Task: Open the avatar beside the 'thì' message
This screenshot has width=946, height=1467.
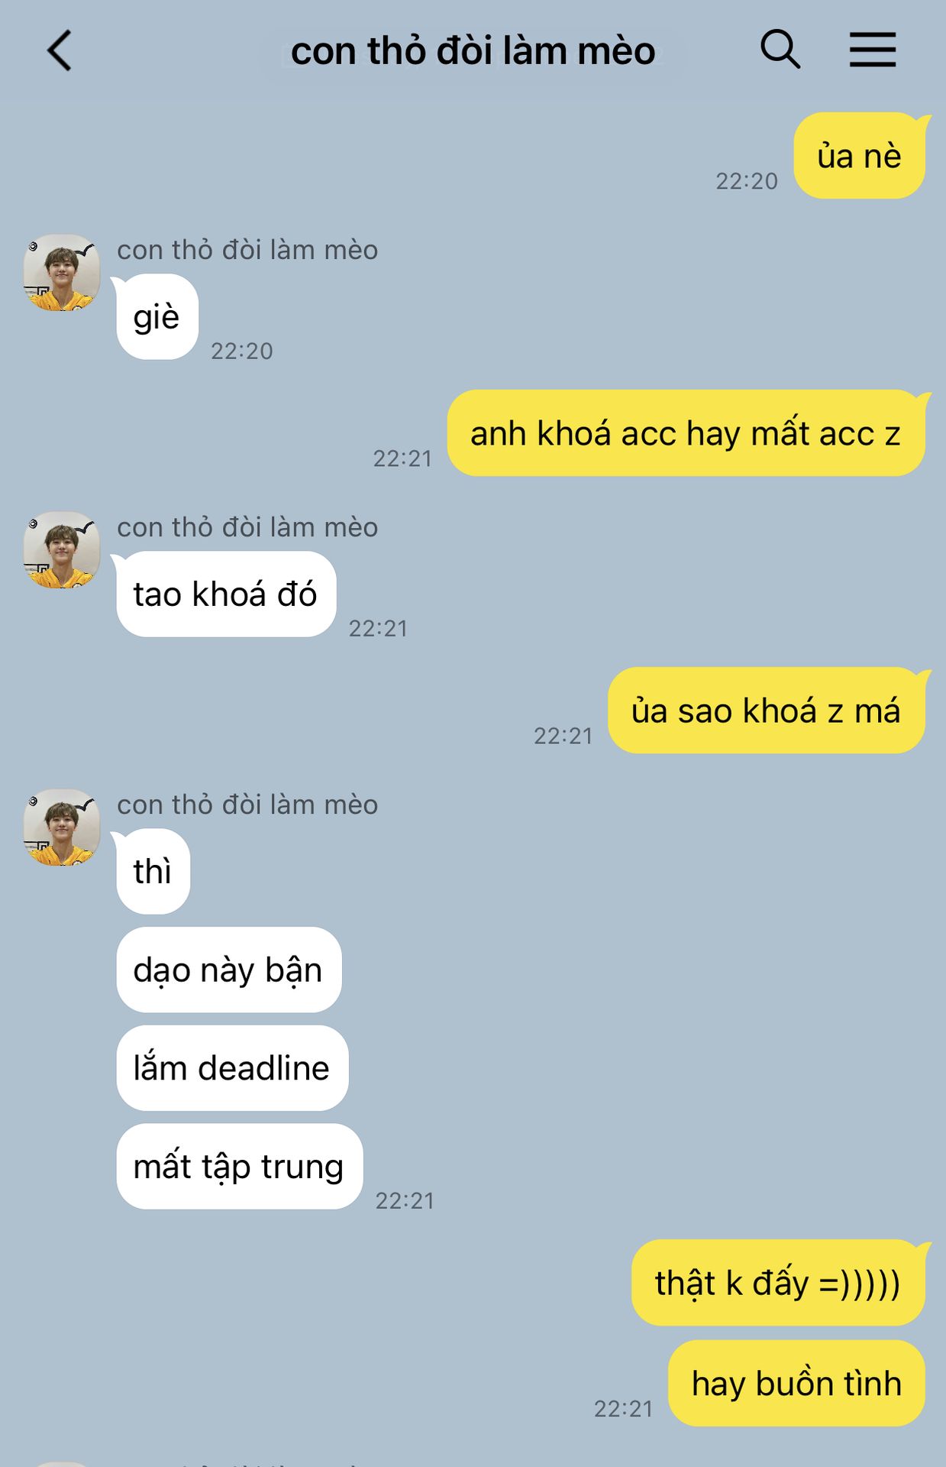Action: [62, 827]
